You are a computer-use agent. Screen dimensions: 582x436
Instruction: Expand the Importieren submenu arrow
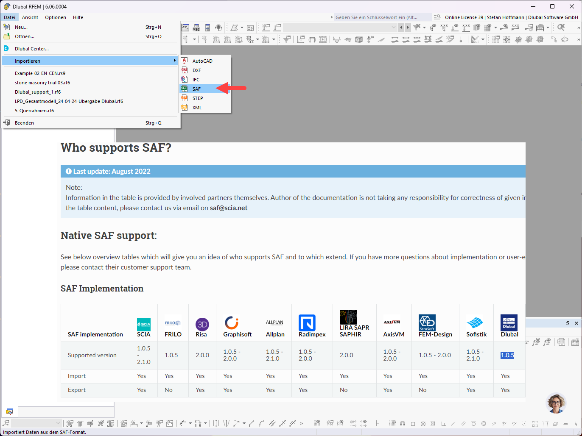175,61
